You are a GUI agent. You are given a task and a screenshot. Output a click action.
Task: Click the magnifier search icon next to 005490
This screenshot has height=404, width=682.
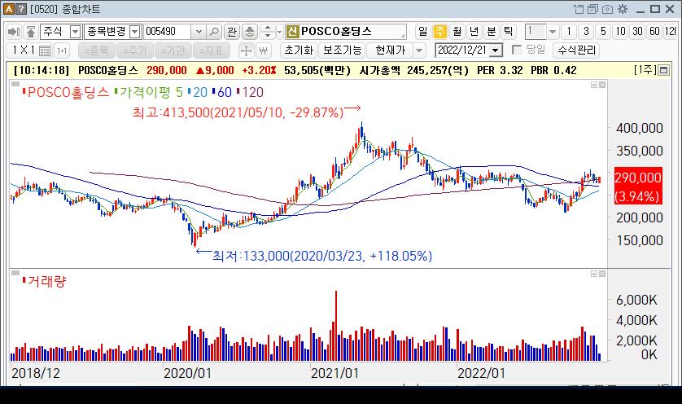[214, 32]
